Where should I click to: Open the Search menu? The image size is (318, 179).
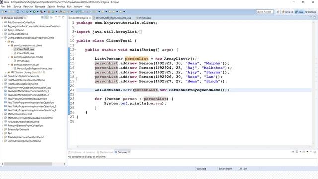point(51,6)
